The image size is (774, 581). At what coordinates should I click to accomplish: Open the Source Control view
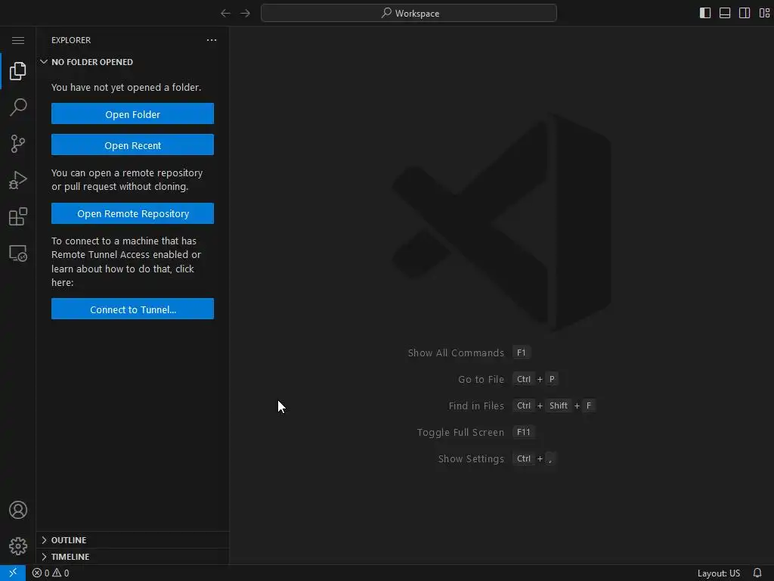tap(18, 144)
